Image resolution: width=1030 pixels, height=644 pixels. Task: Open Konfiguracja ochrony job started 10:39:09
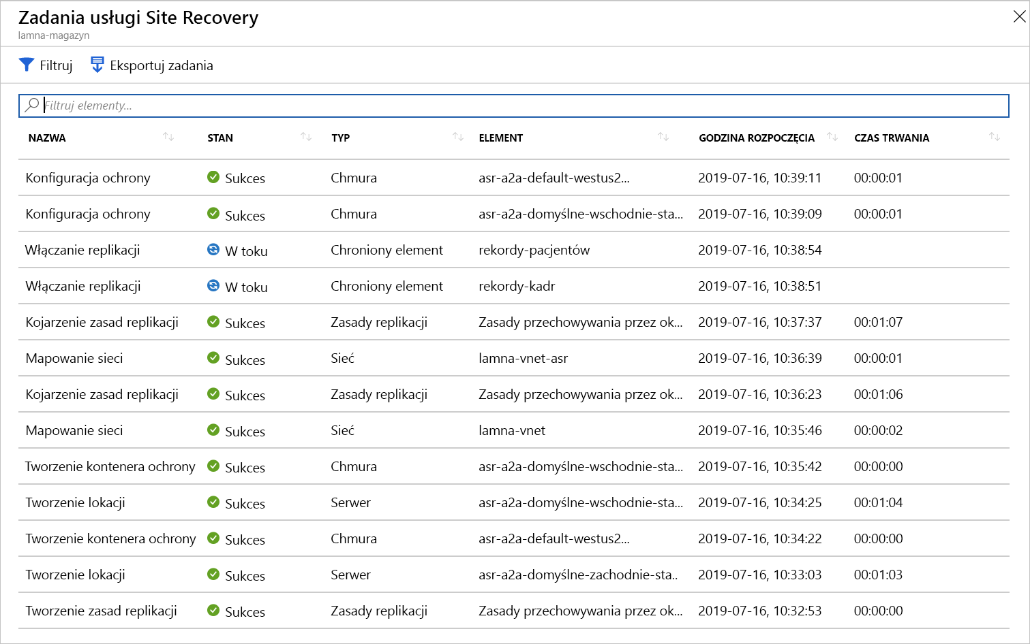click(88, 214)
